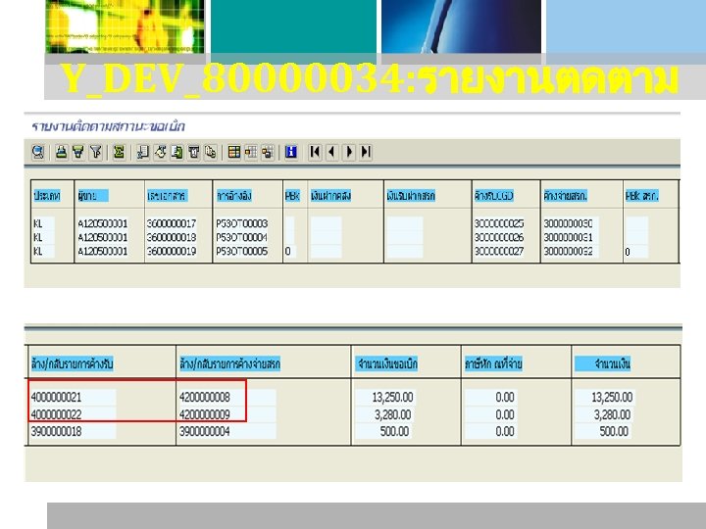
Task: Click the export to local file icon
Action: pos(176,152)
